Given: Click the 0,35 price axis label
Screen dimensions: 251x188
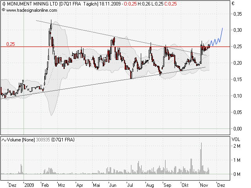Looking at the screenshot, I should (238, 14).
